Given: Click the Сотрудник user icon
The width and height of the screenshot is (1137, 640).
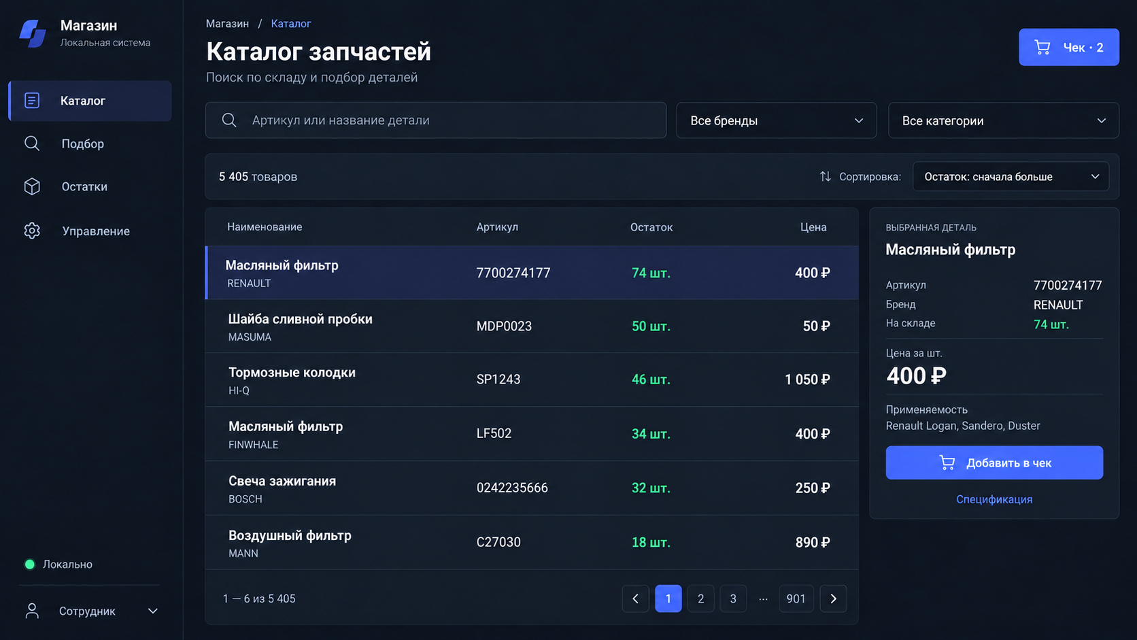Looking at the screenshot, I should [32, 611].
